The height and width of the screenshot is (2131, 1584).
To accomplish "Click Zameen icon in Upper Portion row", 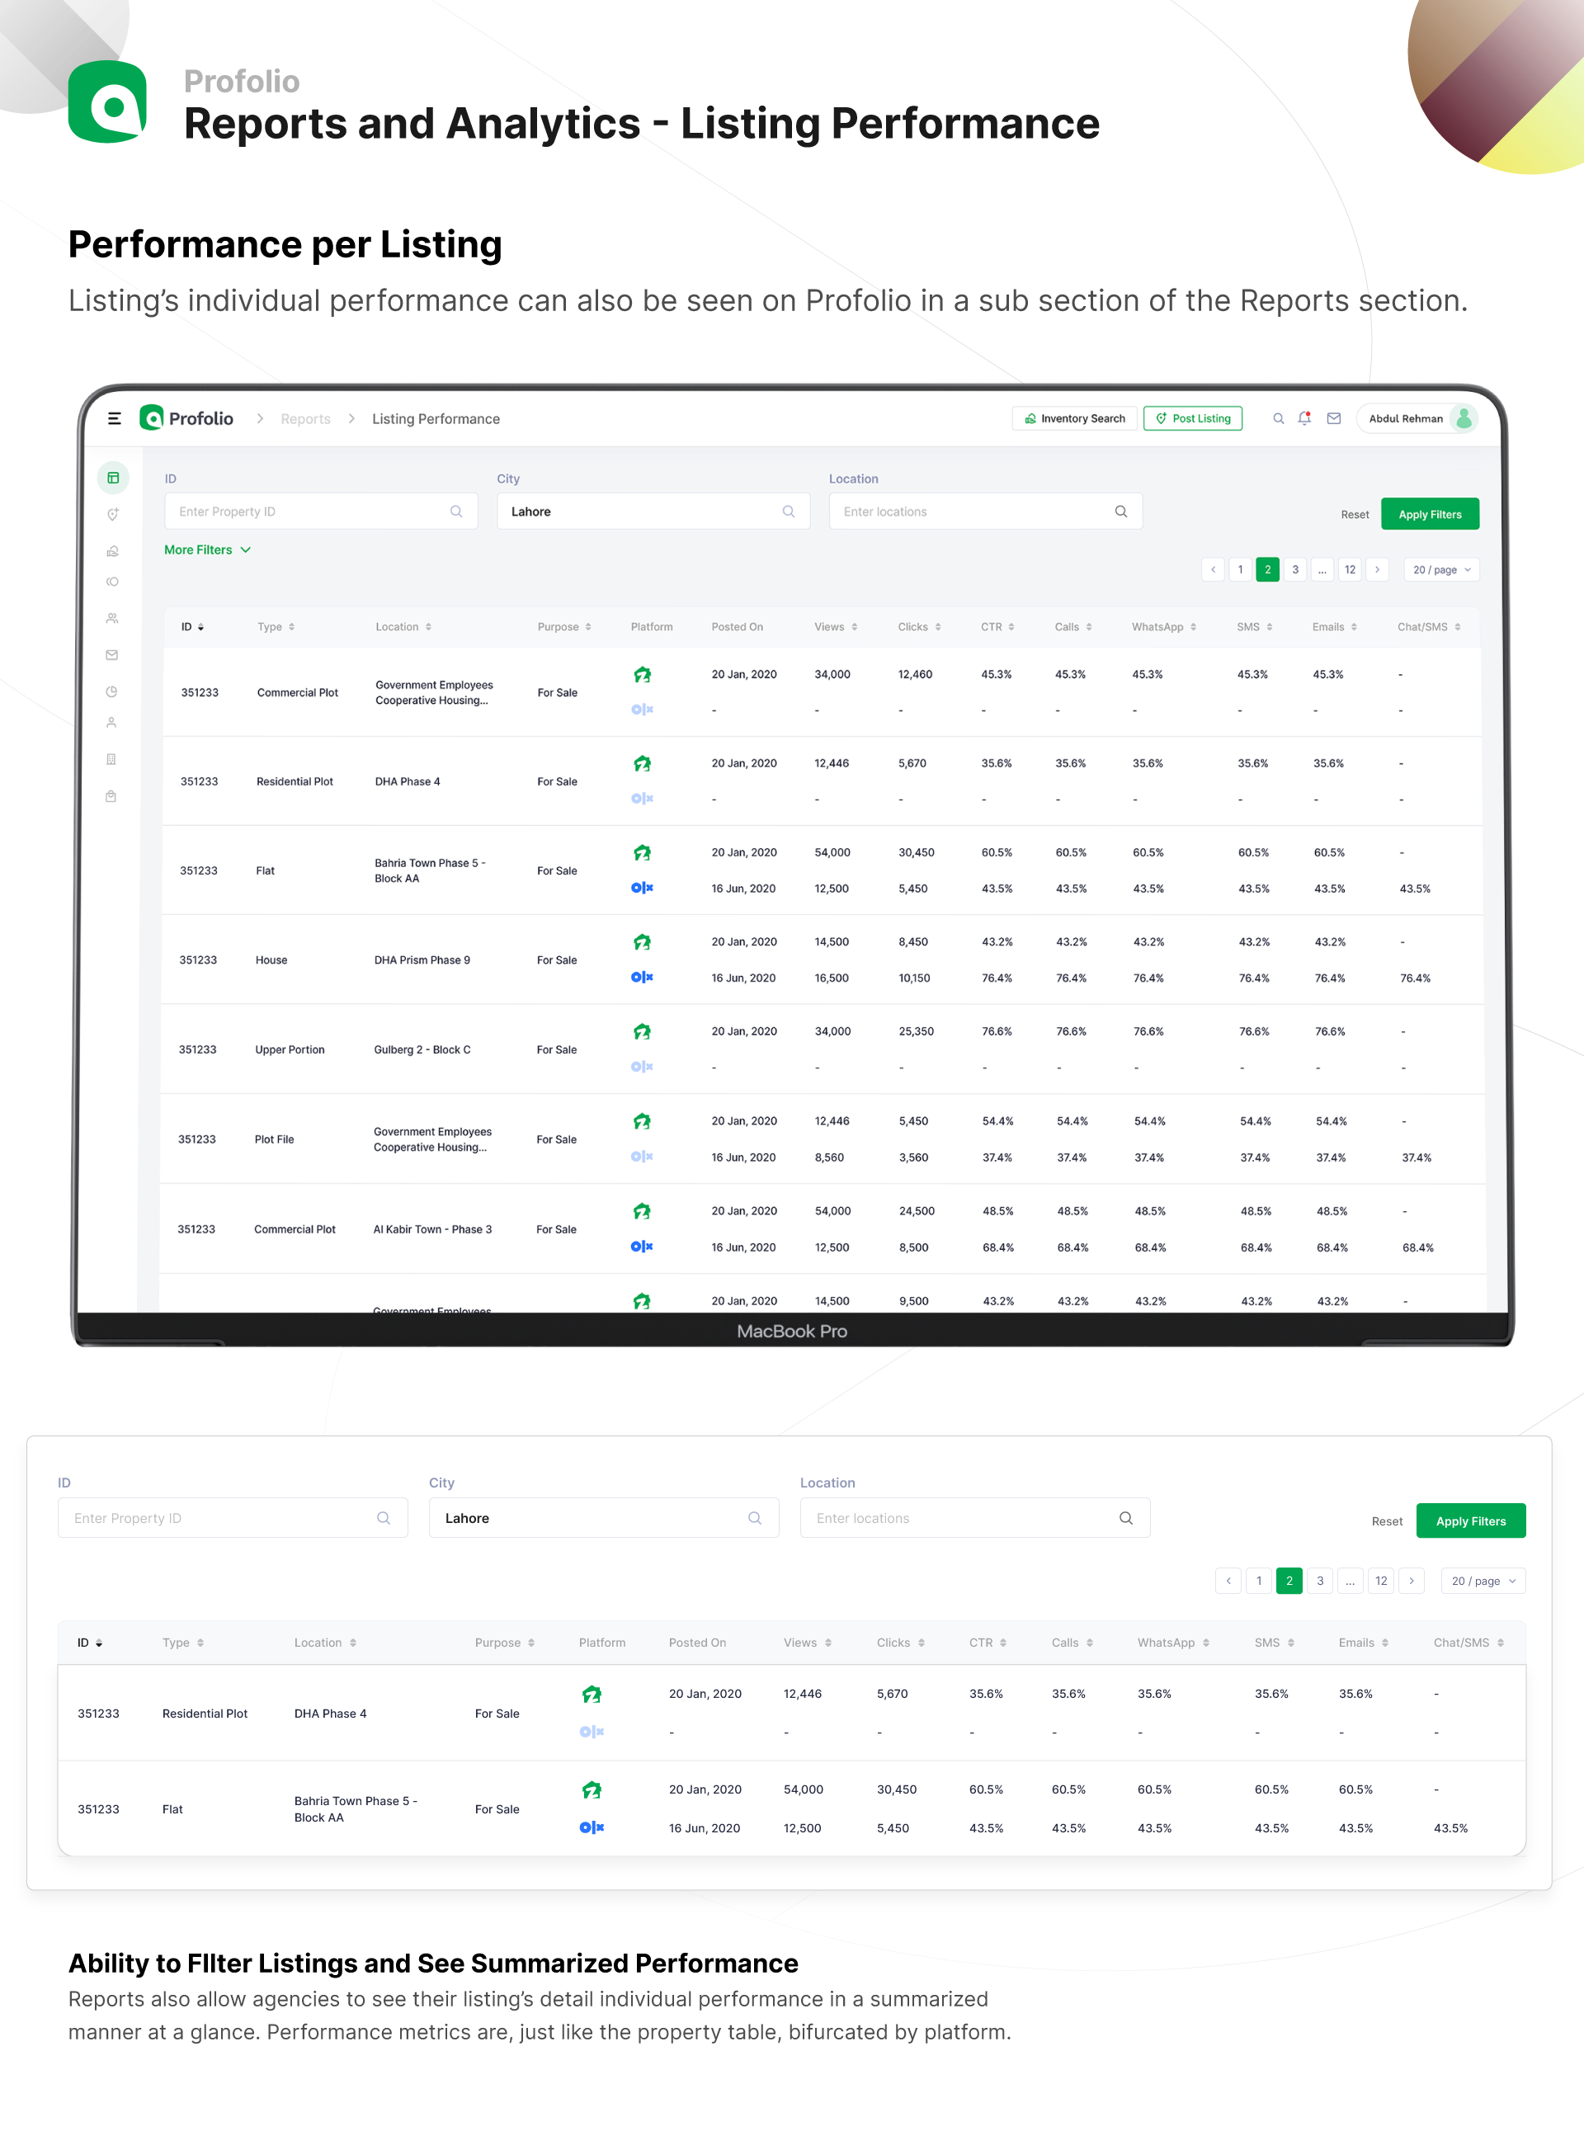I will [x=643, y=1031].
